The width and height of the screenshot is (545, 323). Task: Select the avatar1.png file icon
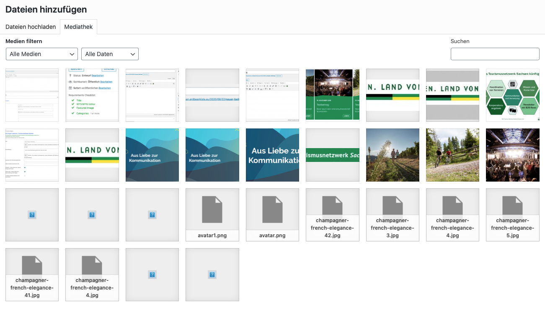(212, 215)
